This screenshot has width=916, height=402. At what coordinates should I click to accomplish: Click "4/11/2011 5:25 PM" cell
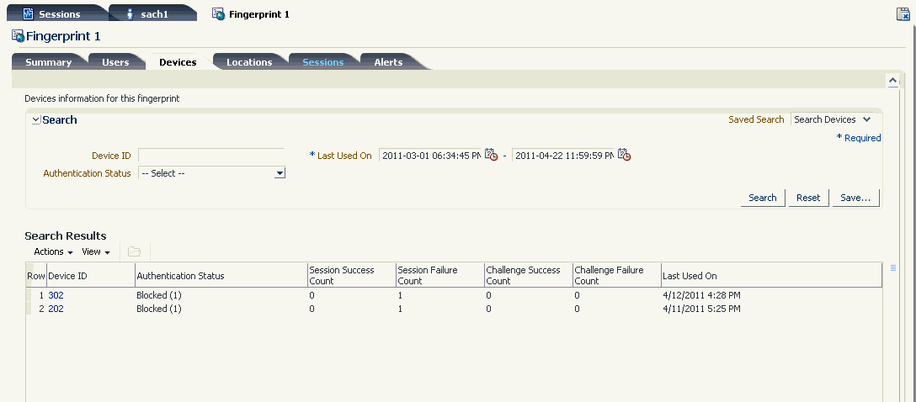(x=701, y=309)
